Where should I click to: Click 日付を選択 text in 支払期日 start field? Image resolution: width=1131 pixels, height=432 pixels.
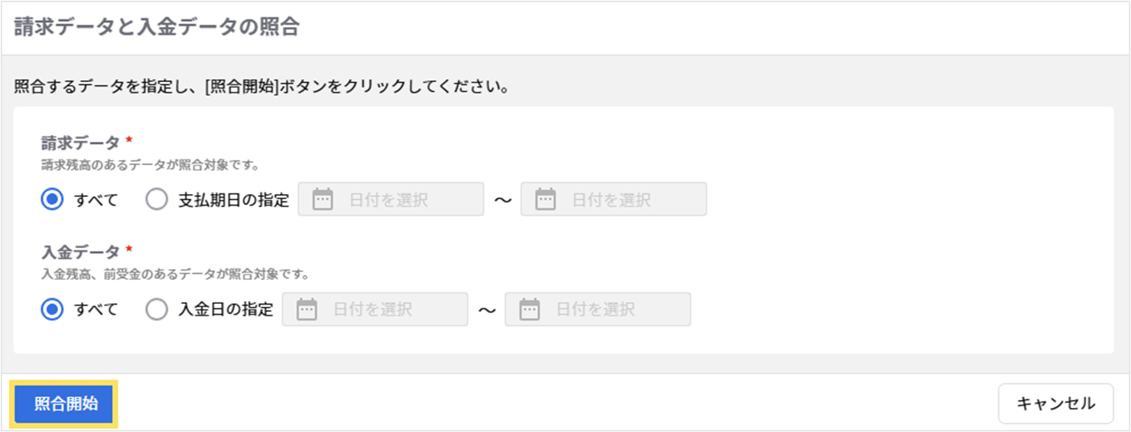point(388,199)
